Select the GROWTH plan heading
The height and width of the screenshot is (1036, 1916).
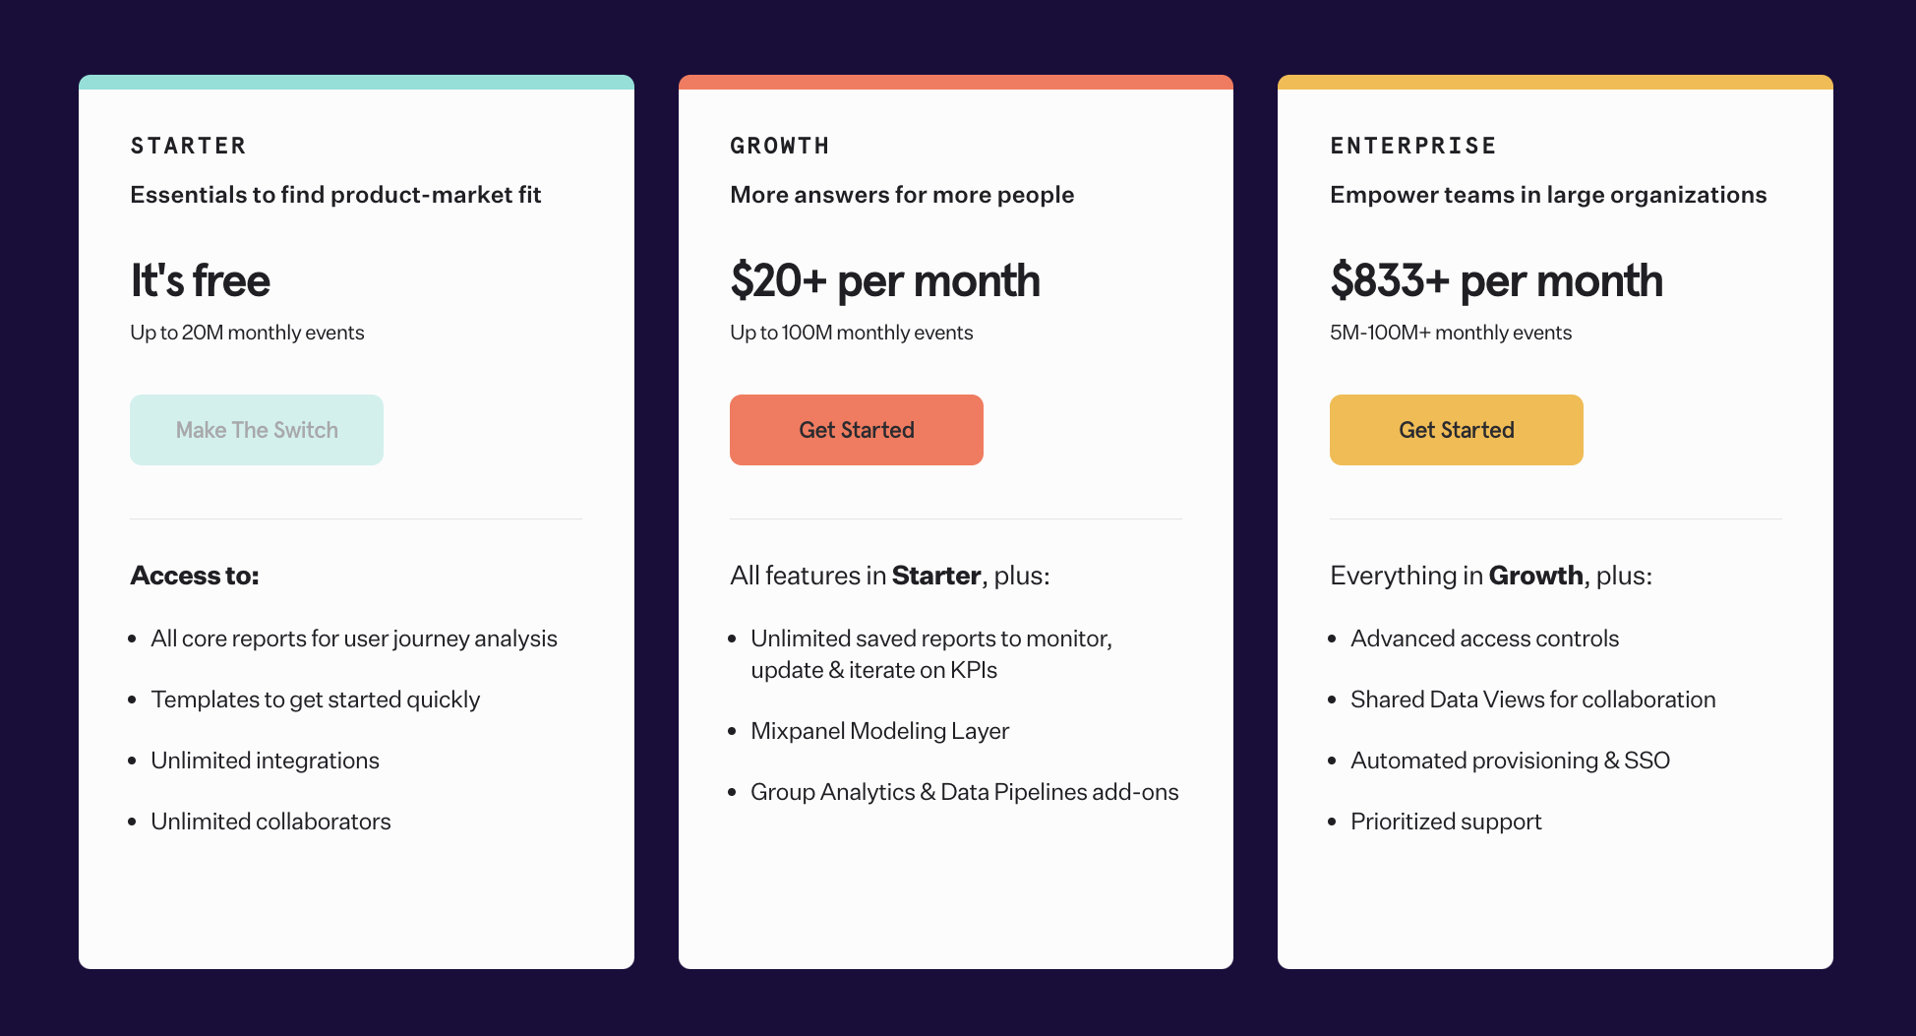coord(780,146)
